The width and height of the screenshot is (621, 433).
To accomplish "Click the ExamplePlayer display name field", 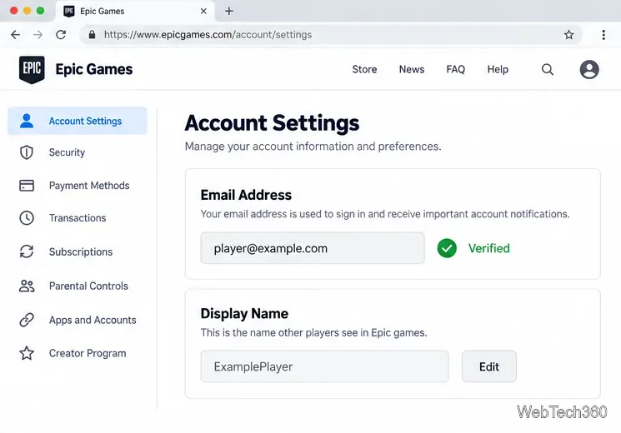I will pyautogui.click(x=325, y=366).
